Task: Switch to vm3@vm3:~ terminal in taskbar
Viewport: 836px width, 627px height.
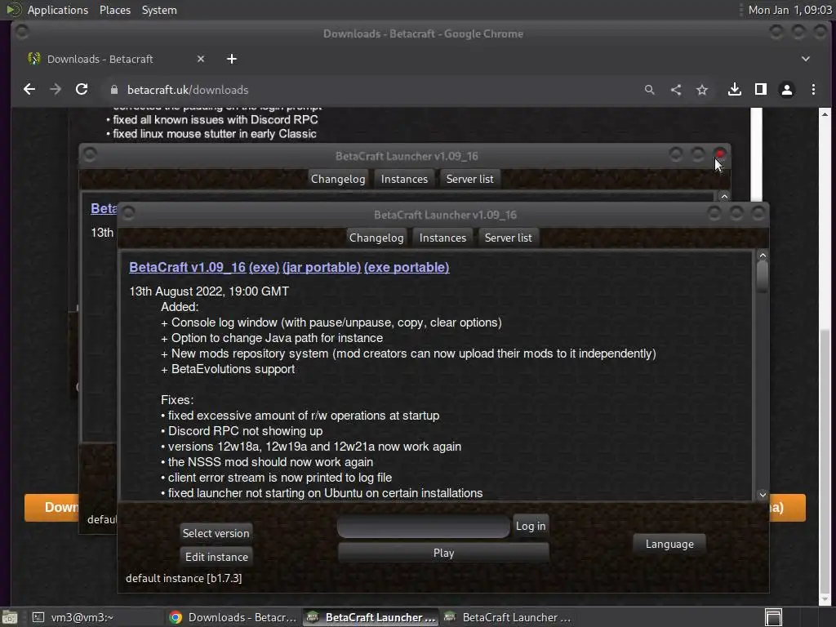Action: tap(72, 617)
